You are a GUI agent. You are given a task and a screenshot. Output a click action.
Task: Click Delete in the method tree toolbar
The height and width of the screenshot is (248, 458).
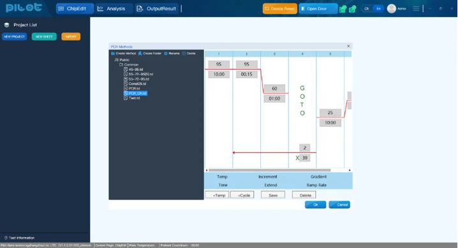[189, 54]
